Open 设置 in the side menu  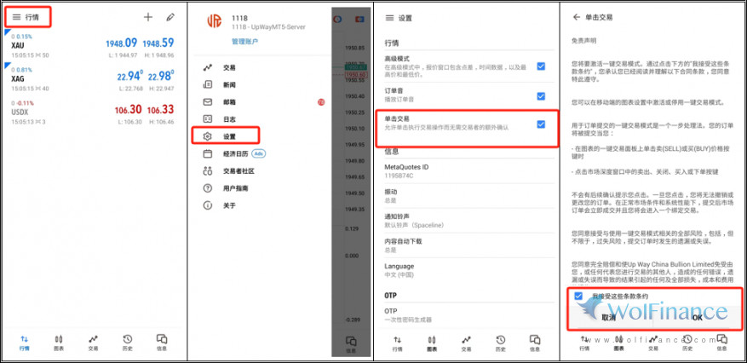[226, 136]
